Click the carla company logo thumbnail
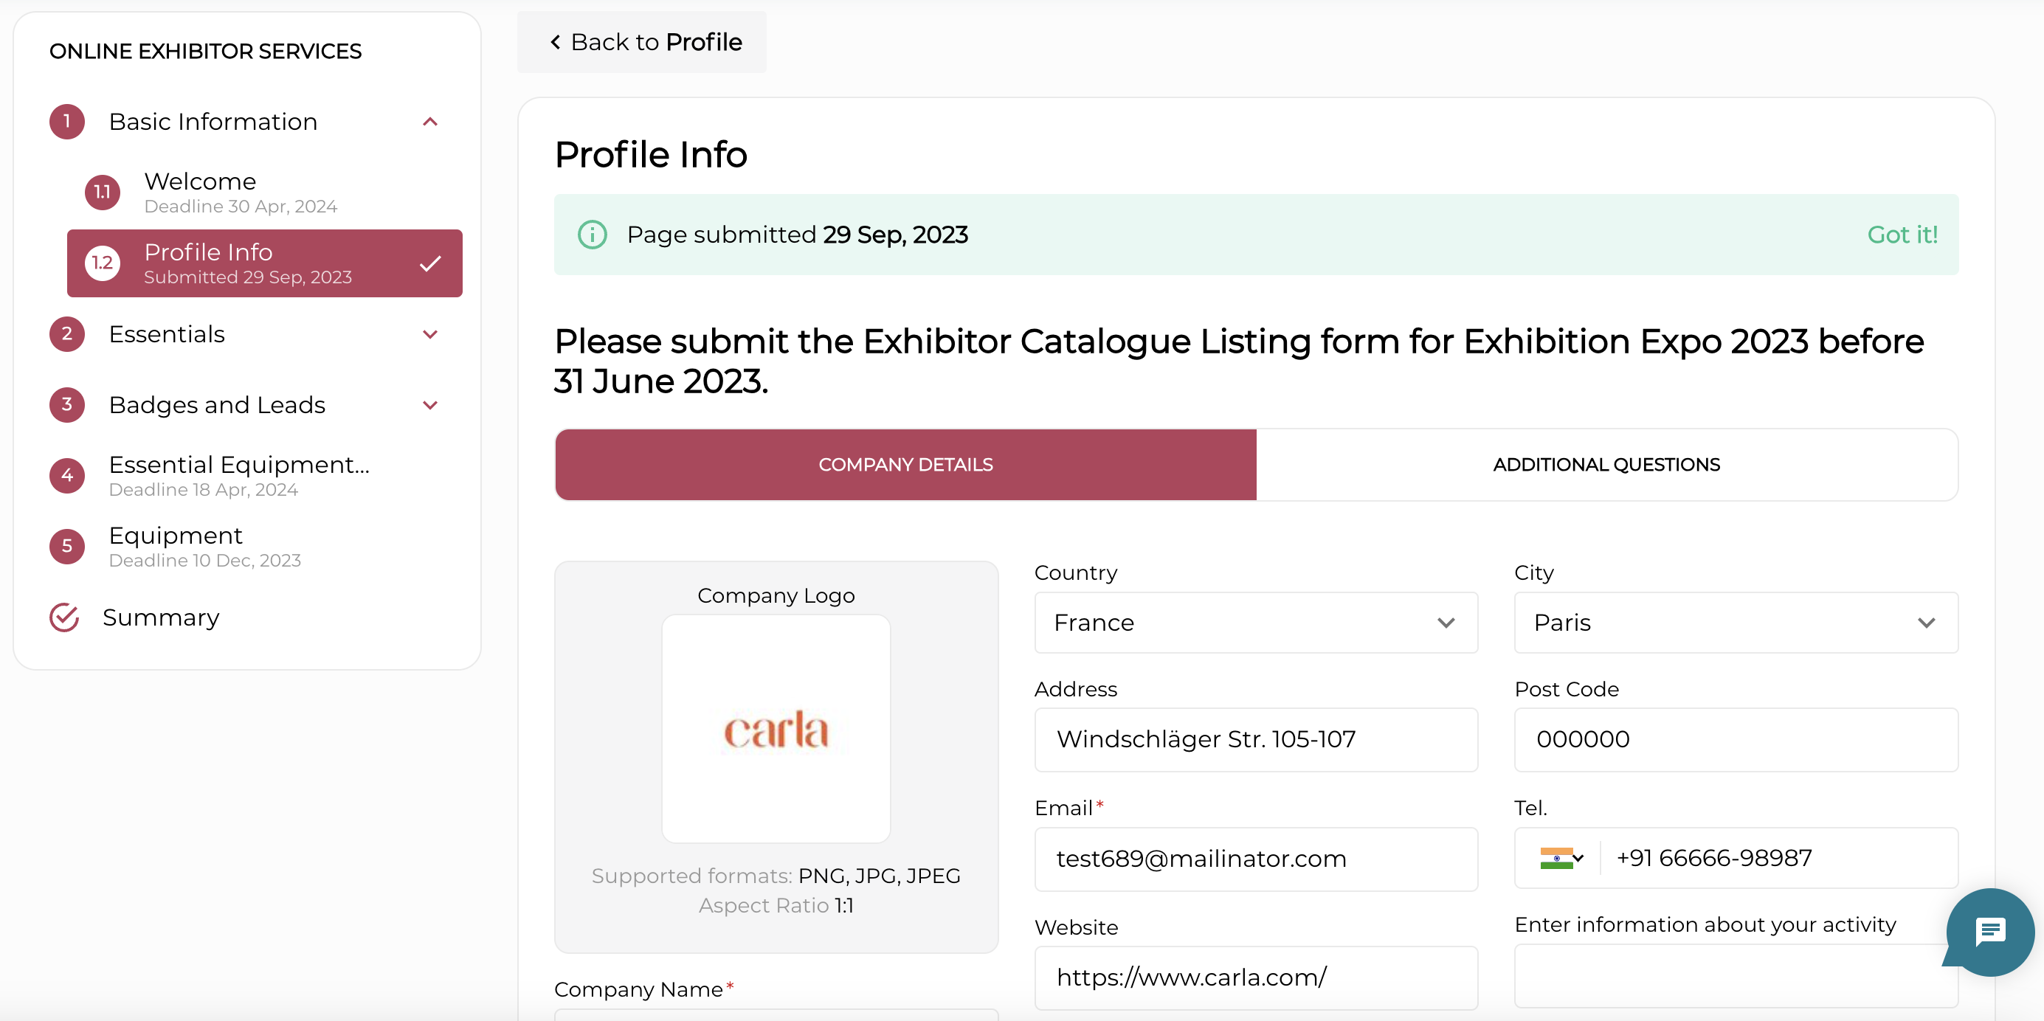 point(776,729)
